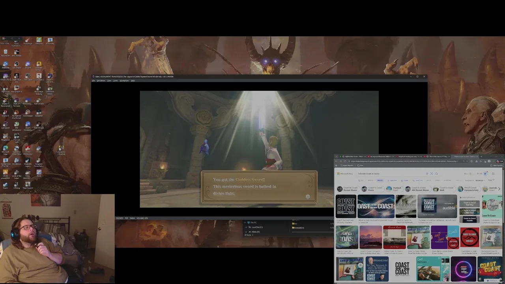Open the Rockstar Games launcher icon
Screen dimensions: 505x284
click(x=39, y=65)
